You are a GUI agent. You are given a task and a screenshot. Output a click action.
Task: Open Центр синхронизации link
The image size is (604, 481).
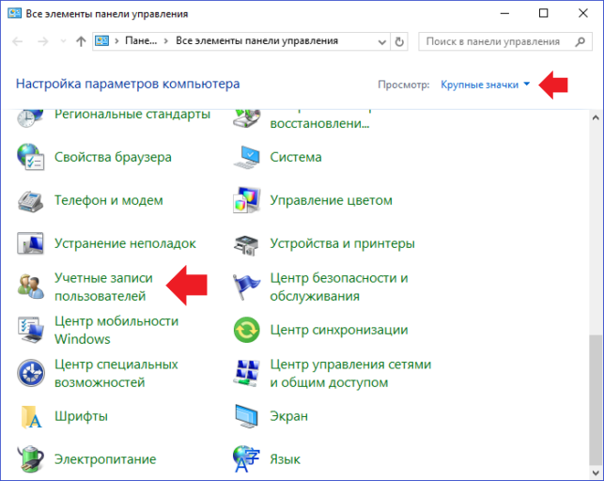(x=339, y=330)
